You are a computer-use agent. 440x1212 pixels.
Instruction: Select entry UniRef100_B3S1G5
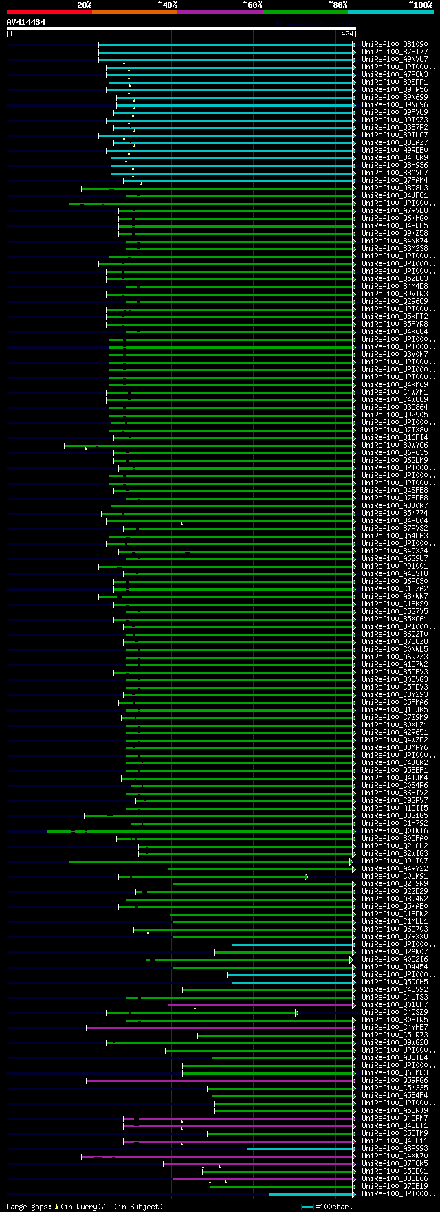click(395, 816)
